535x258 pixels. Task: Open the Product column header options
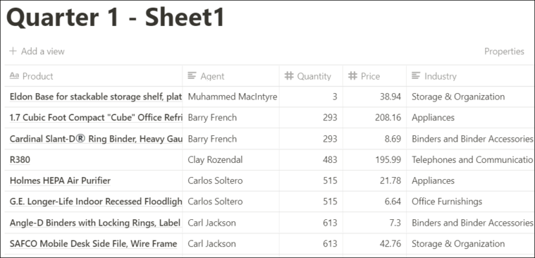[94, 75]
